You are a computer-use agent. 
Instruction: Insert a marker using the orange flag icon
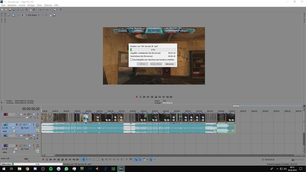(x=127, y=160)
